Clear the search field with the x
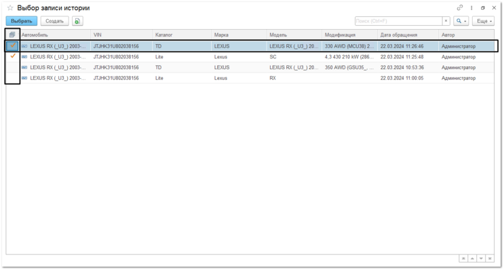This screenshot has height=270, width=504. pyautogui.click(x=446, y=21)
